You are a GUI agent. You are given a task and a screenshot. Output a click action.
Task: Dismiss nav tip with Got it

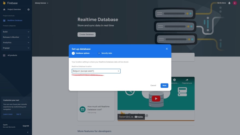click(19, 114)
